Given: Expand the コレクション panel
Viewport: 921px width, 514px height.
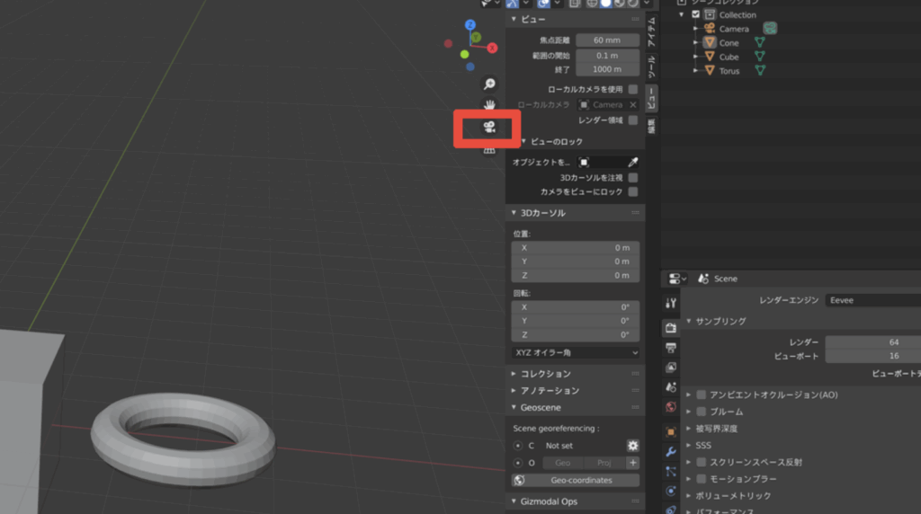Looking at the screenshot, I should tap(545, 374).
